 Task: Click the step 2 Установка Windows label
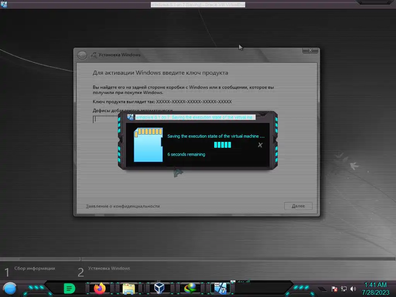109,268
